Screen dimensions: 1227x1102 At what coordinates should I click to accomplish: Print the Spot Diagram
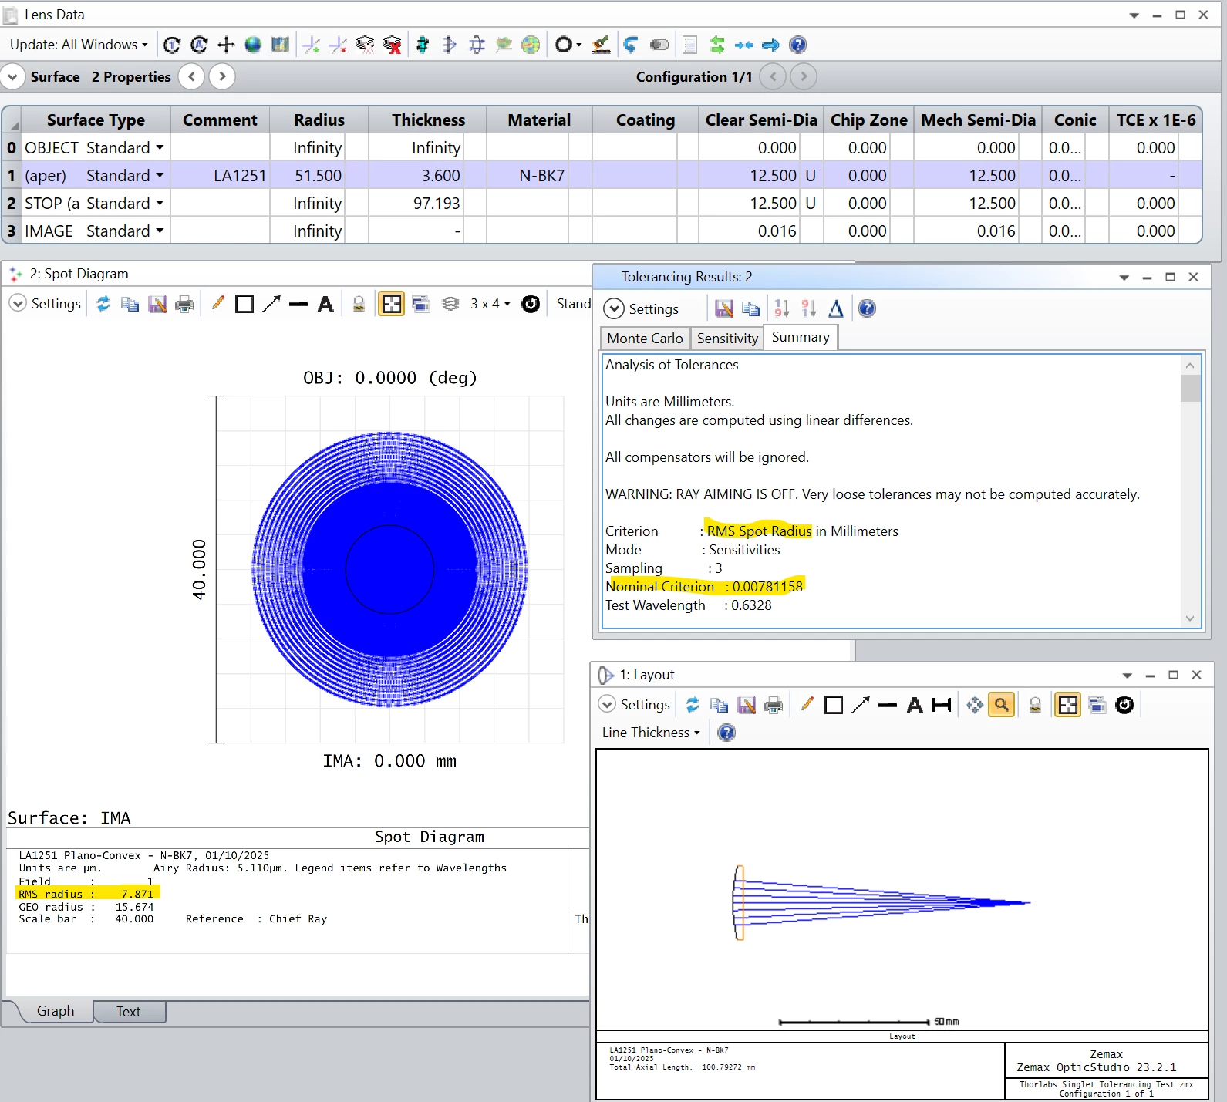[184, 304]
